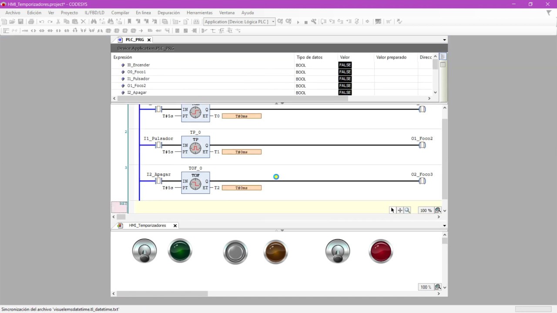Open HMI_Temporizadores tab list dropdown arrow
Image resolution: width=557 pixels, height=313 pixels.
point(444,226)
